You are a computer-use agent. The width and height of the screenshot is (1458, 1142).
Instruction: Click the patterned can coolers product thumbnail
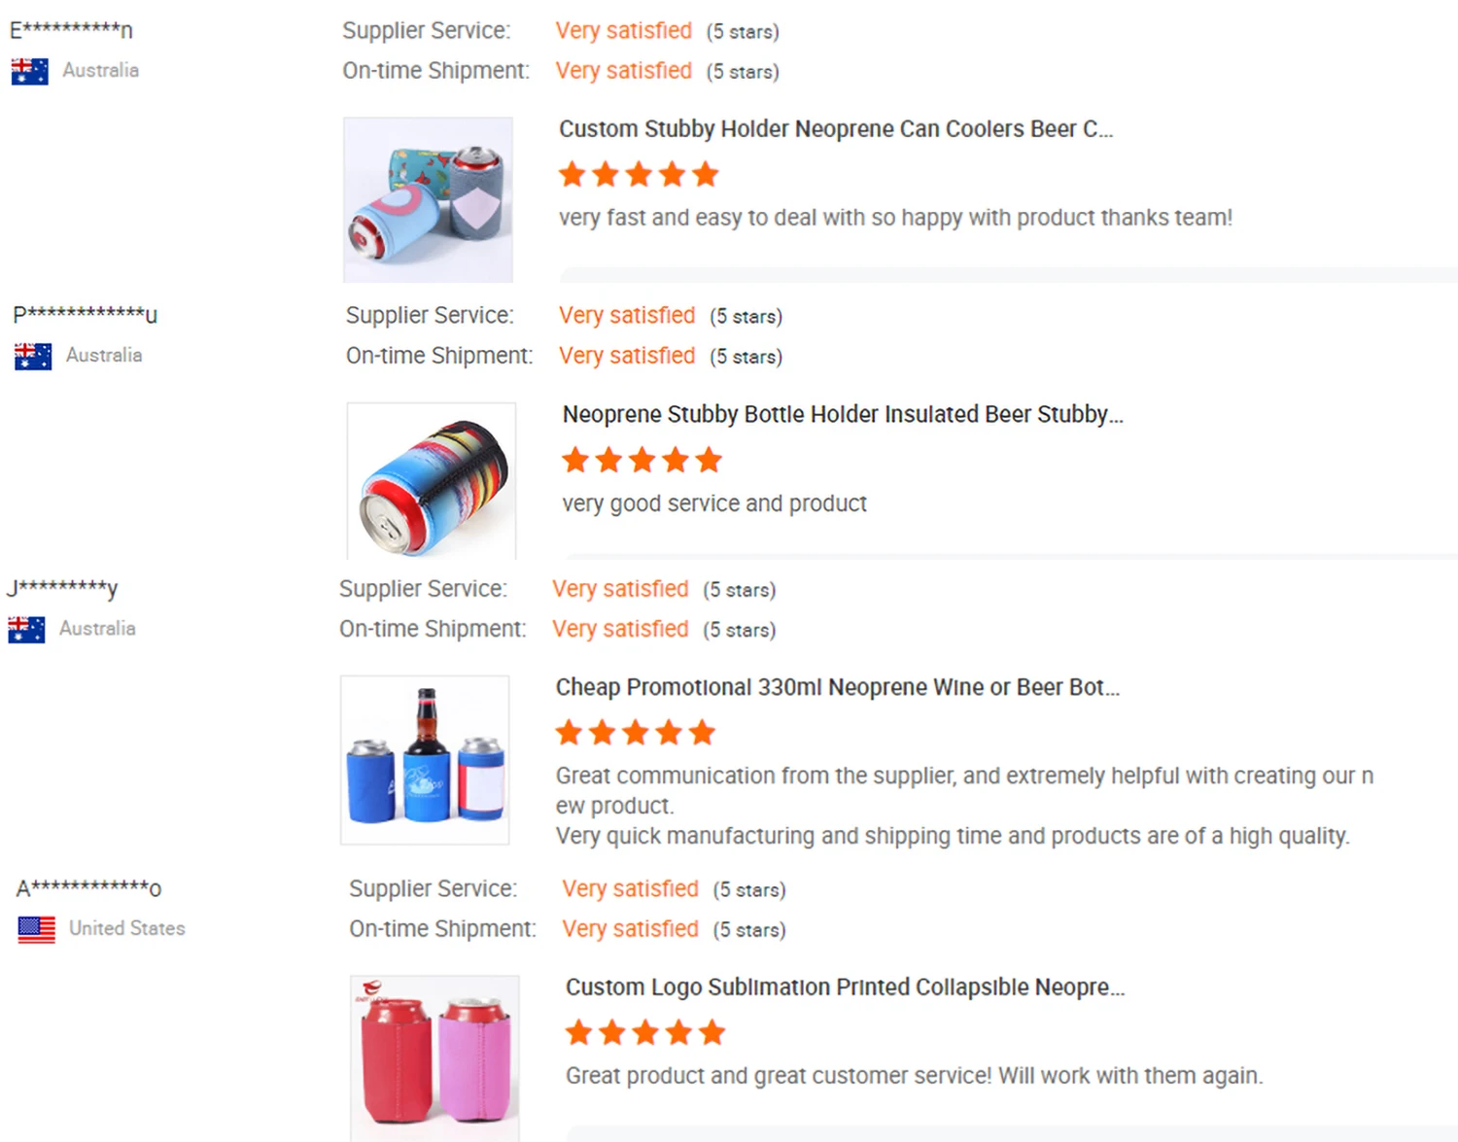(x=428, y=199)
